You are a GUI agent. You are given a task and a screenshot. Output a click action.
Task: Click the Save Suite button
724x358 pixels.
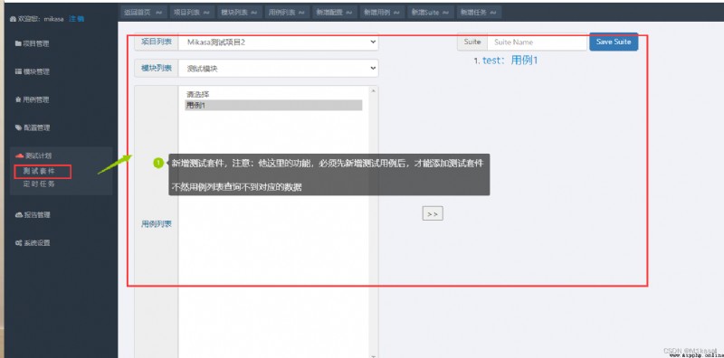[x=614, y=42]
